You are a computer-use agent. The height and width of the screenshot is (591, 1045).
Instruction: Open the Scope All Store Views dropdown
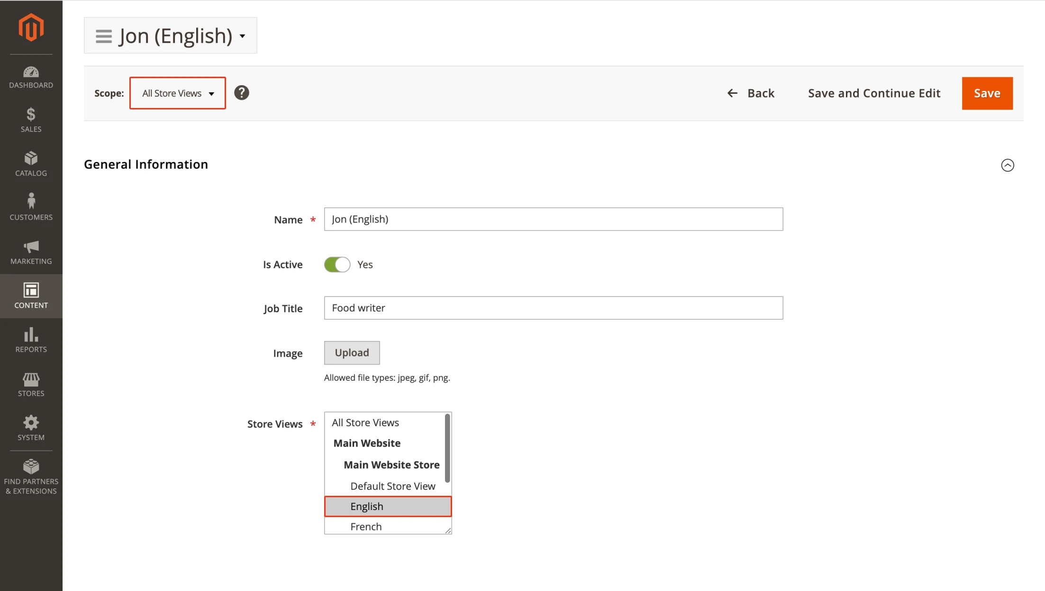pyautogui.click(x=178, y=93)
